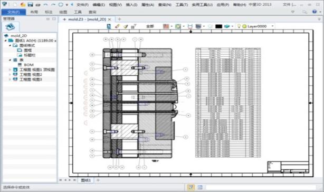Toggle the lightbulb layer visibility icon
The image size is (324, 192).
[x=239, y=26]
